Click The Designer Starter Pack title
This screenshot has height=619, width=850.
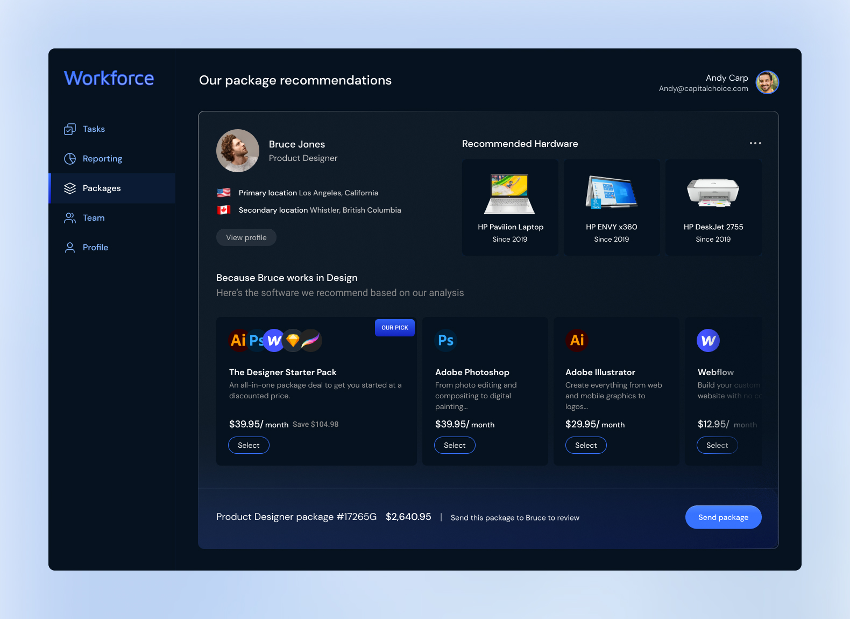[x=283, y=372]
